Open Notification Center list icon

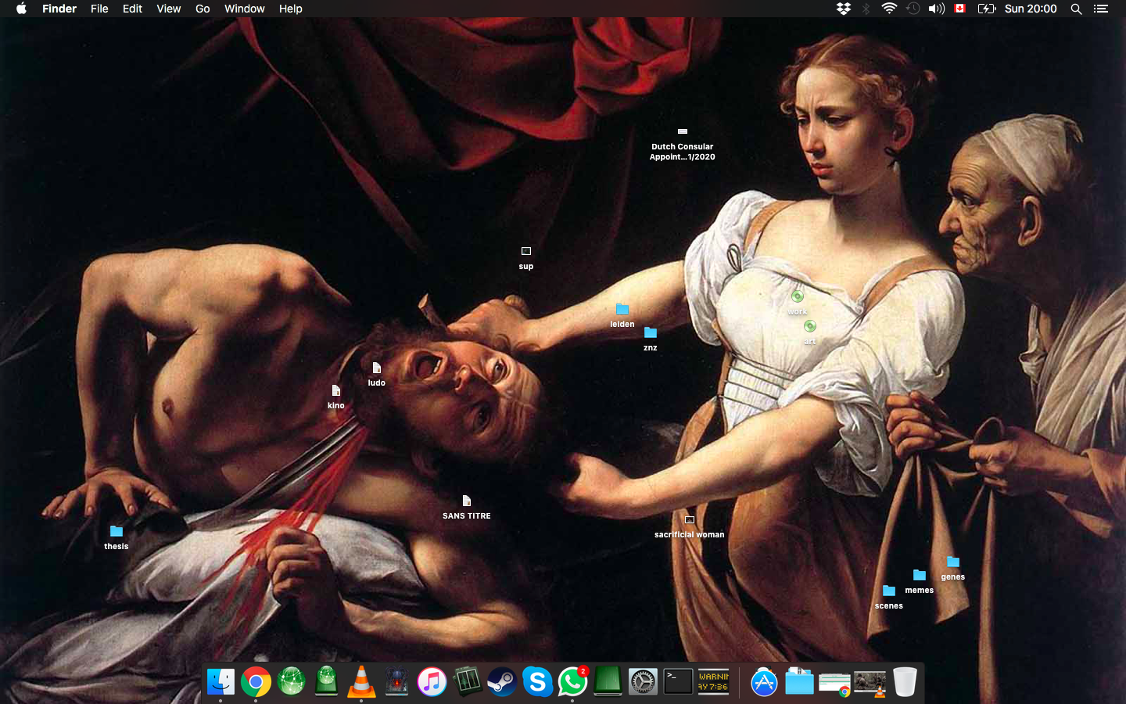click(x=1101, y=9)
